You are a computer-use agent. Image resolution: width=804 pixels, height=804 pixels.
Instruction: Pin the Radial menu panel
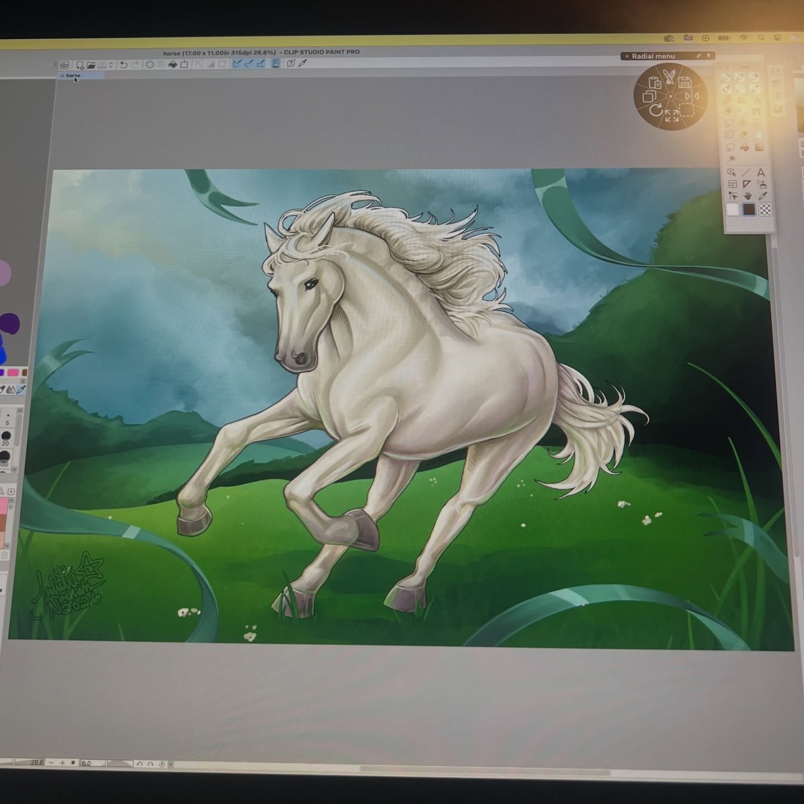pos(709,56)
